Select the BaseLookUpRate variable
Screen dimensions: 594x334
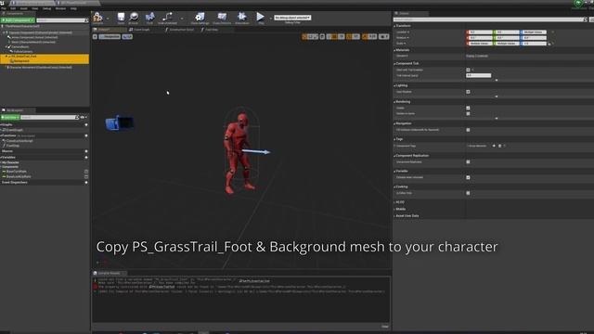click(19, 176)
